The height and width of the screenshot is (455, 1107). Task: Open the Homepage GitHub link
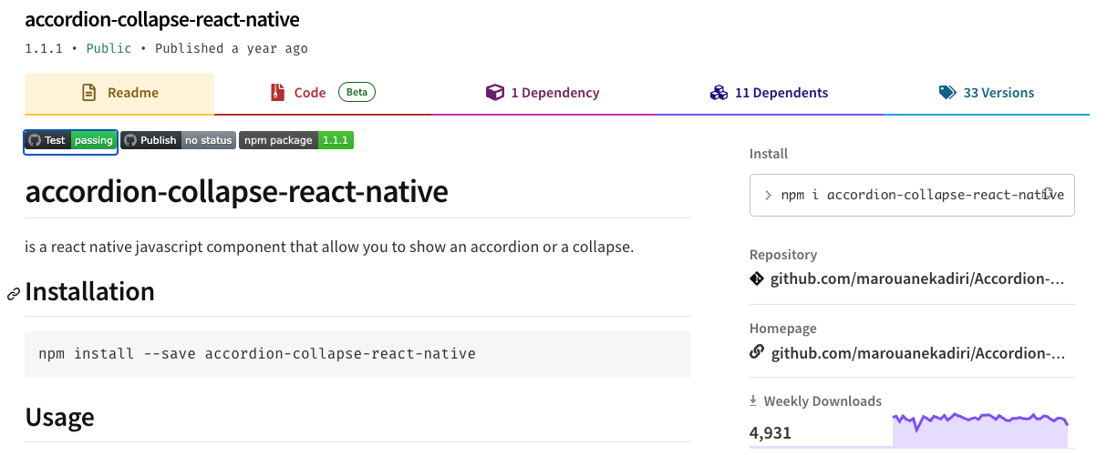click(x=917, y=352)
